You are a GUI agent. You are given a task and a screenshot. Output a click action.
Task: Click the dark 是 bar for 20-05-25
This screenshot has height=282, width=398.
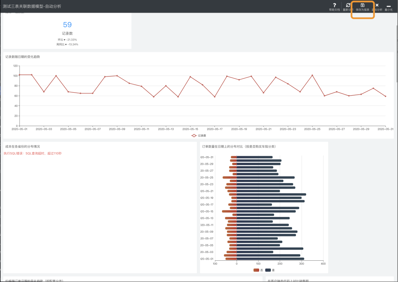pos(266,178)
